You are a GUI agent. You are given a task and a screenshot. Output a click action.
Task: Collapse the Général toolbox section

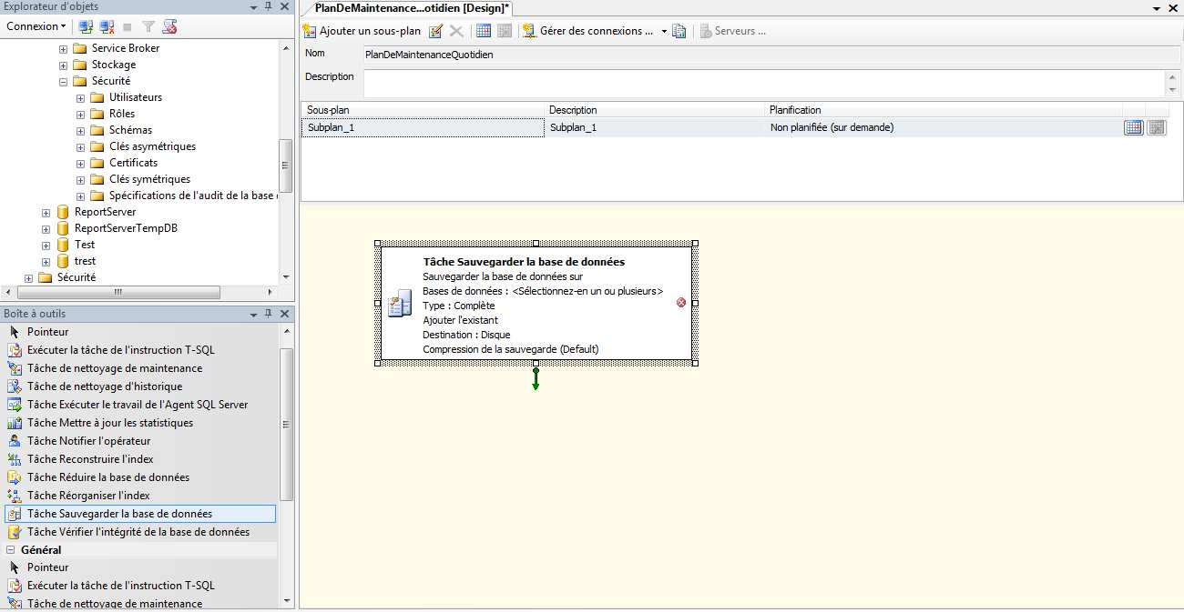click(12, 550)
